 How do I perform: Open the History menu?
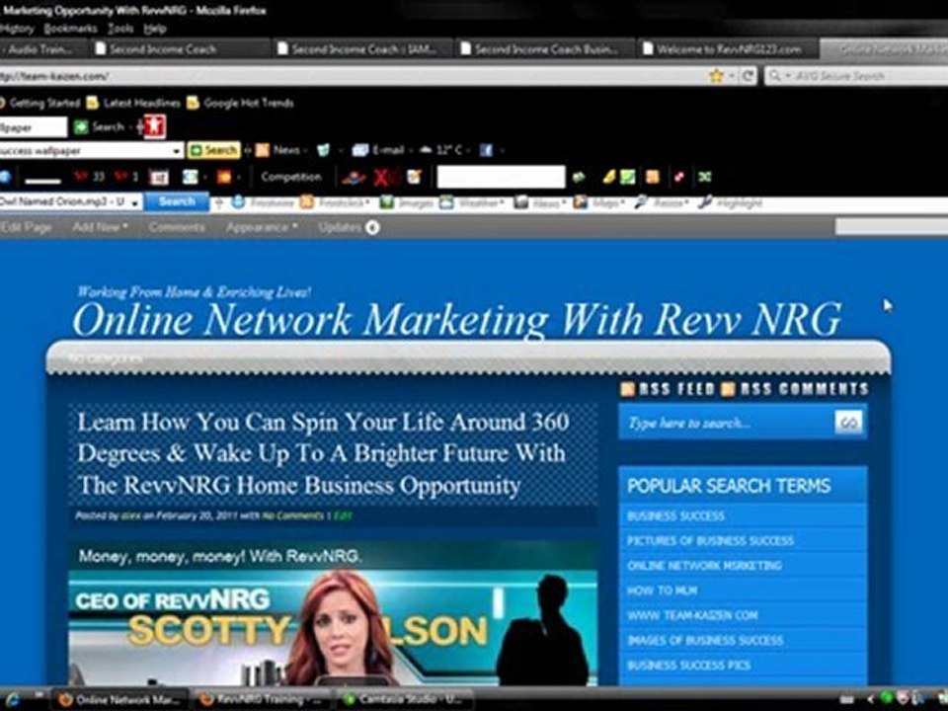(x=17, y=29)
